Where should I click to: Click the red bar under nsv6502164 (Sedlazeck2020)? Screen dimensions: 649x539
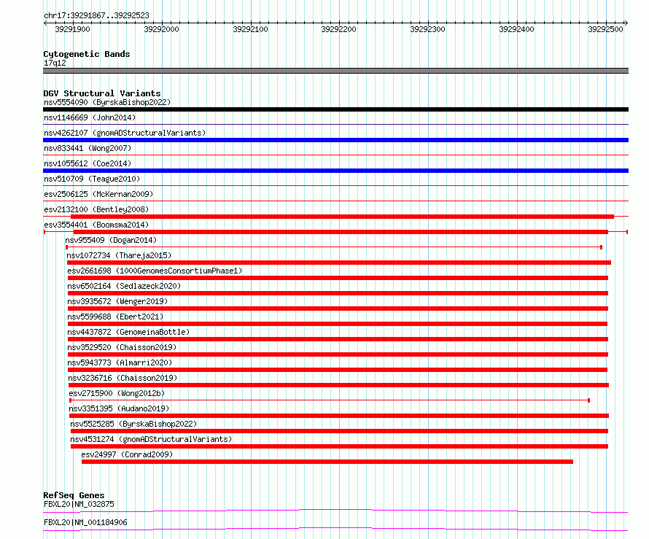(x=338, y=293)
